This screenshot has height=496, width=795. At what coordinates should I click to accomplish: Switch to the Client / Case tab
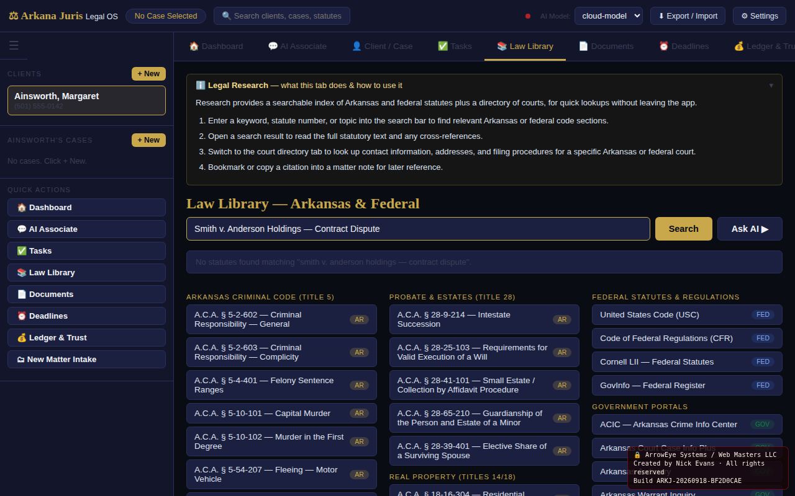(382, 46)
